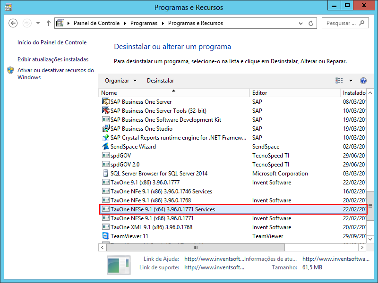Click the TaxOne 9.1 (x86) 3.96.0.1777 icon
The width and height of the screenshot is (378, 283).
(105, 182)
